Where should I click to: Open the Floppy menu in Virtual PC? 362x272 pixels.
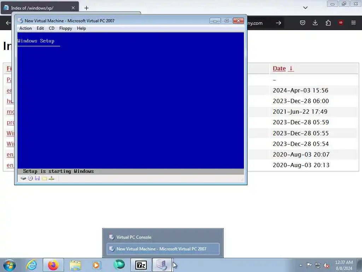(x=65, y=28)
